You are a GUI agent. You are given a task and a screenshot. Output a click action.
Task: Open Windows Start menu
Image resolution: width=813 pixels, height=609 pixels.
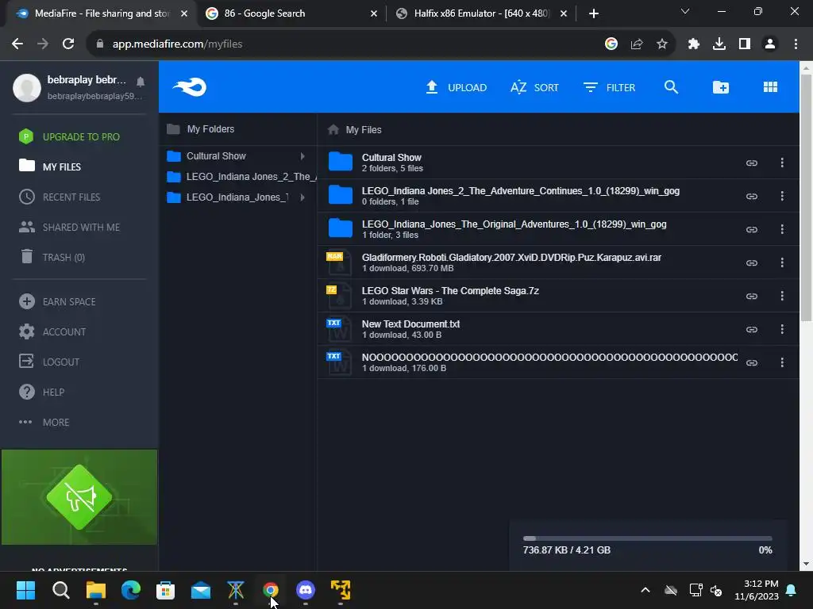pos(25,590)
